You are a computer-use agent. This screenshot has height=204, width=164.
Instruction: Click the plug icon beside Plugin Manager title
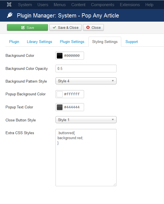pos(10,15)
